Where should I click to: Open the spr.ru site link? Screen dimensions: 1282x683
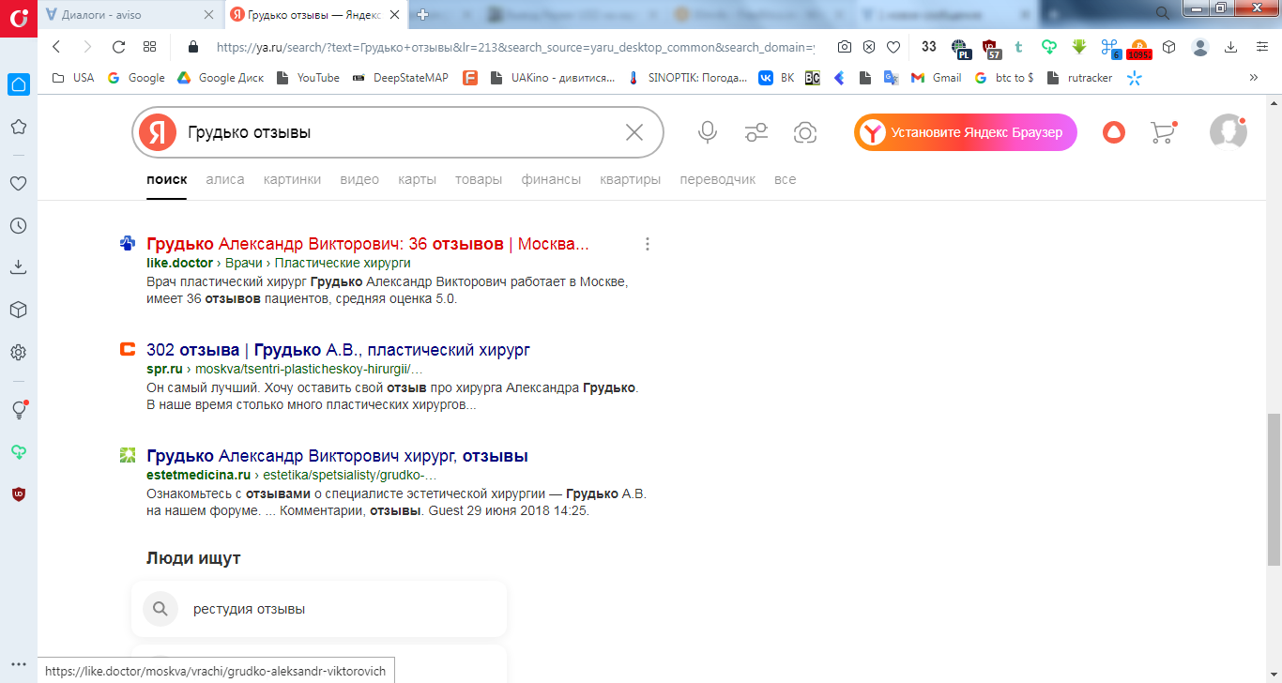click(164, 369)
